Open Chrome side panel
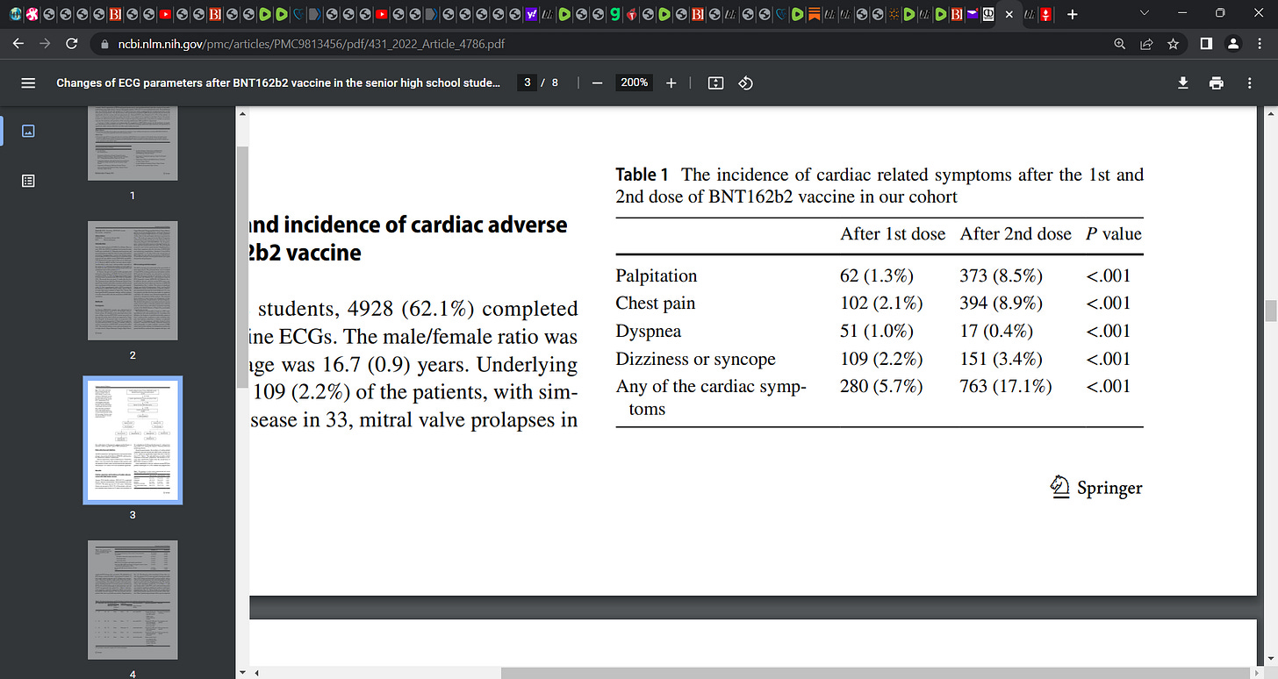This screenshot has height=679, width=1278. [1206, 44]
